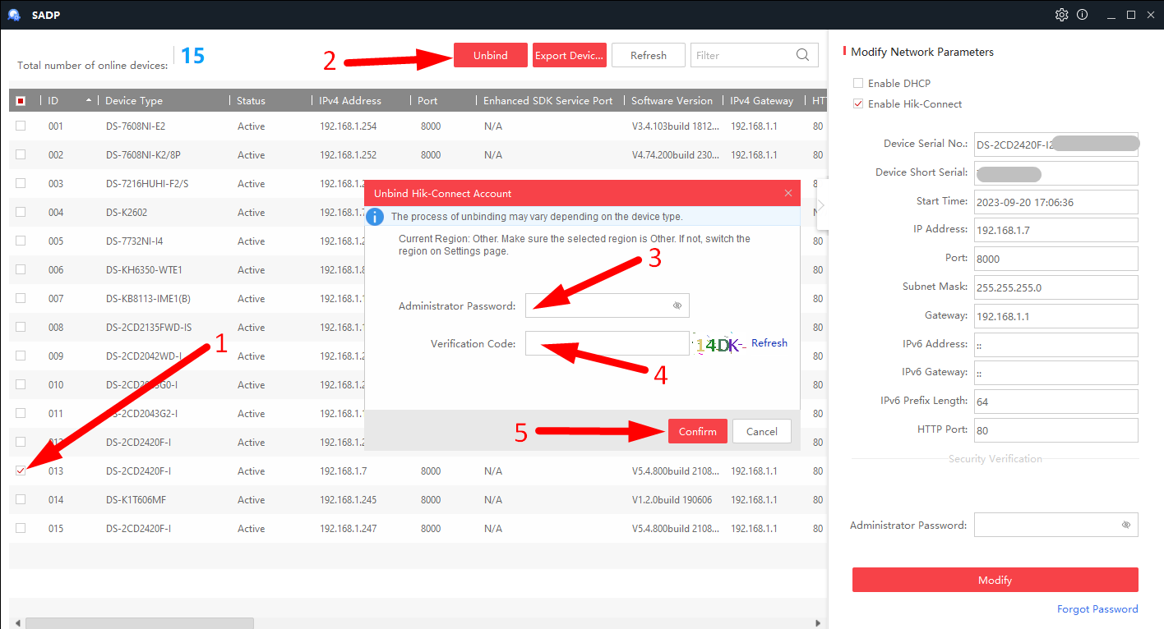Sort by Device Type column header
The height and width of the screenshot is (629, 1164).
(134, 100)
